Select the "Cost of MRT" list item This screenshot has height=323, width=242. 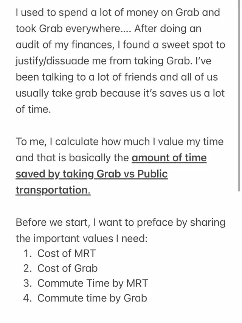(66, 253)
